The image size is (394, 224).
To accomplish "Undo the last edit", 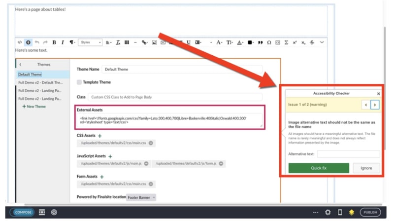I will (37, 42).
